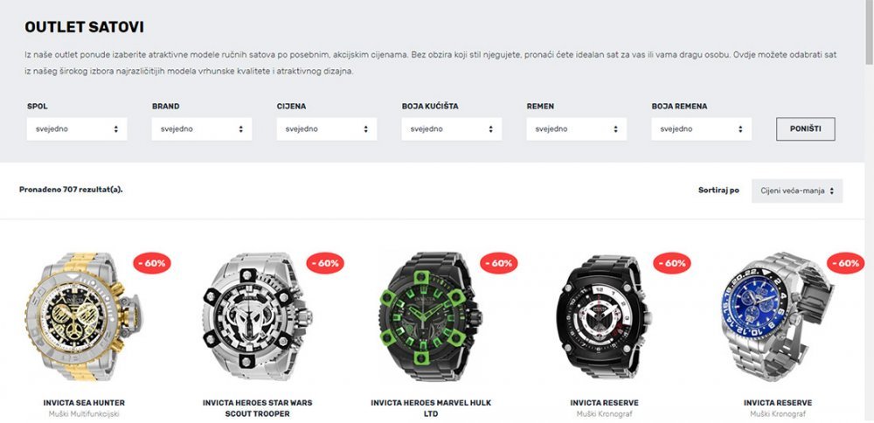Follow the INVICTA HEROES MARVEL HULK LTD link
This screenshot has width=874, height=423.
click(431, 408)
